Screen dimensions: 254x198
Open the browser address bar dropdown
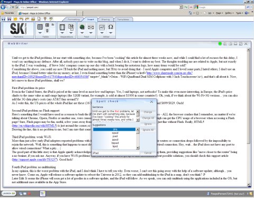[181, 7]
